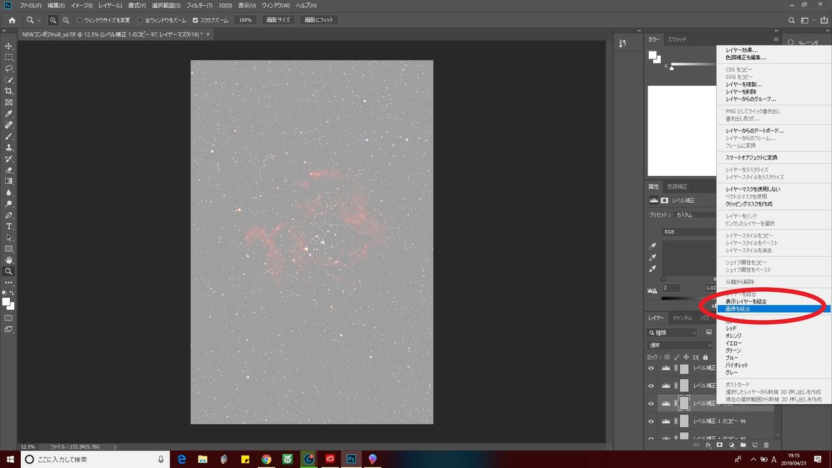
Task: Select the Frame tool
Action: (x=9, y=102)
